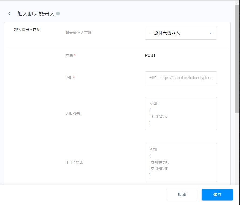Image resolution: width=240 pixels, height=206 pixels.
Task: Click the caret arrow in the source dropdown
Action: (211, 33)
